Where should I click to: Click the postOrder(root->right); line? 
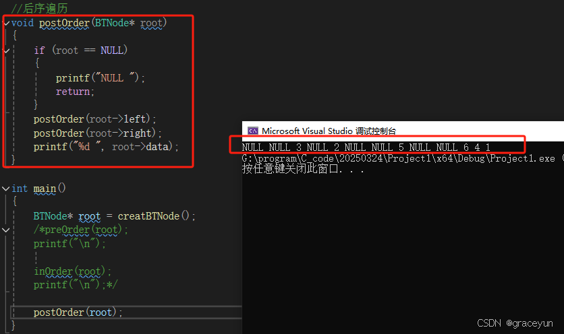coord(97,133)
